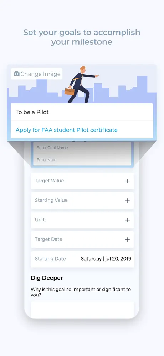This screenshot has width=164, height=356.
Task: Select the Unit label
Action: (40, 219)
